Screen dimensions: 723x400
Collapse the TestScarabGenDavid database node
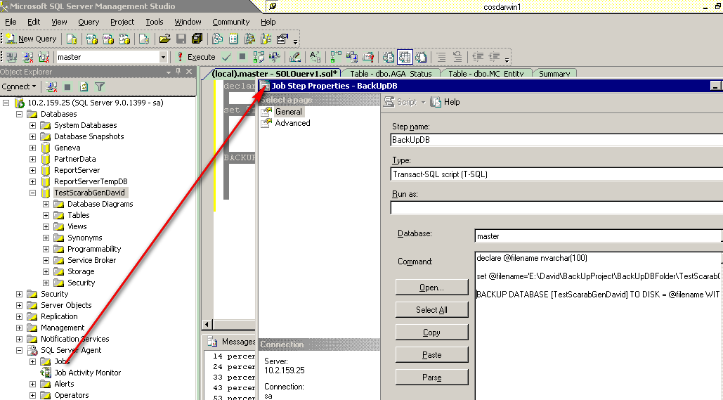pyautogui.click(x=33, y=193)
